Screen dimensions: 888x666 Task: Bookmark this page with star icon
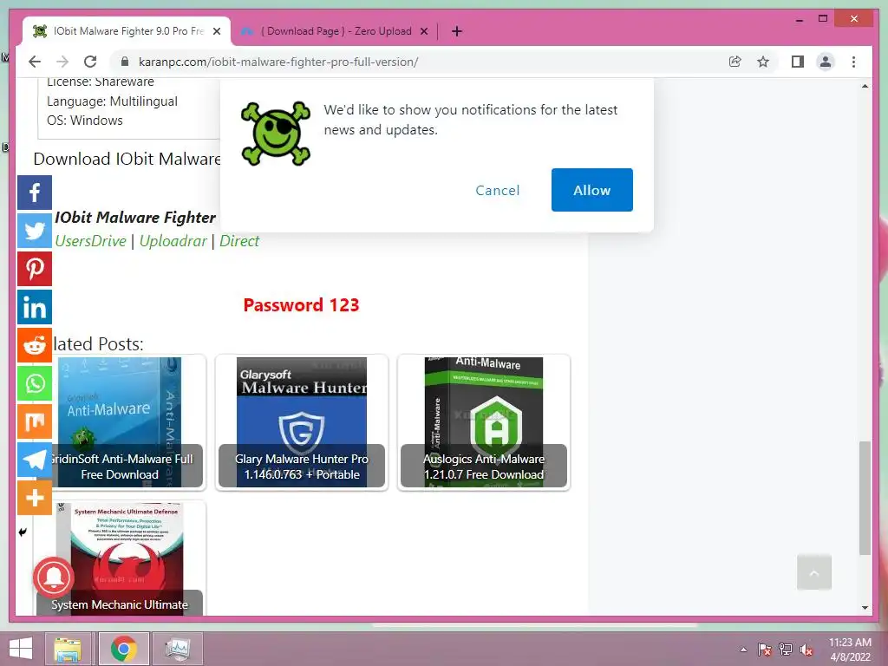point(763,62)
